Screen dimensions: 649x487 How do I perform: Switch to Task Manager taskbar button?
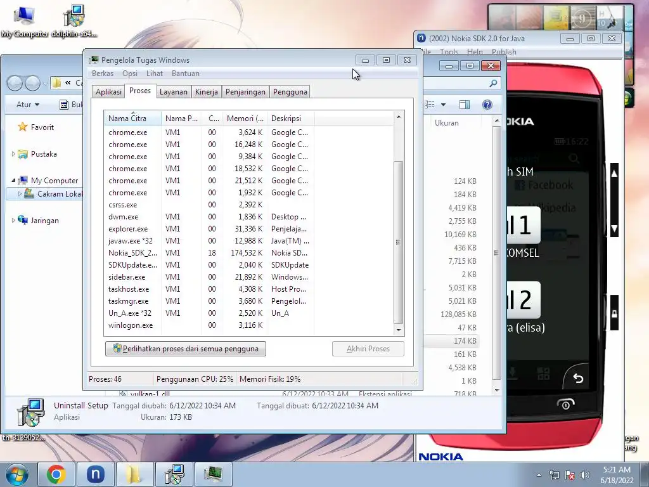coord(213,474)
